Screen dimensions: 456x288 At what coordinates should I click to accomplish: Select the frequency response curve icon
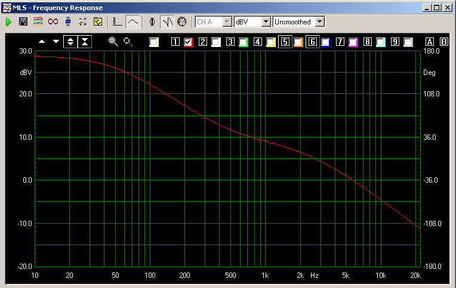click(133, 21)
